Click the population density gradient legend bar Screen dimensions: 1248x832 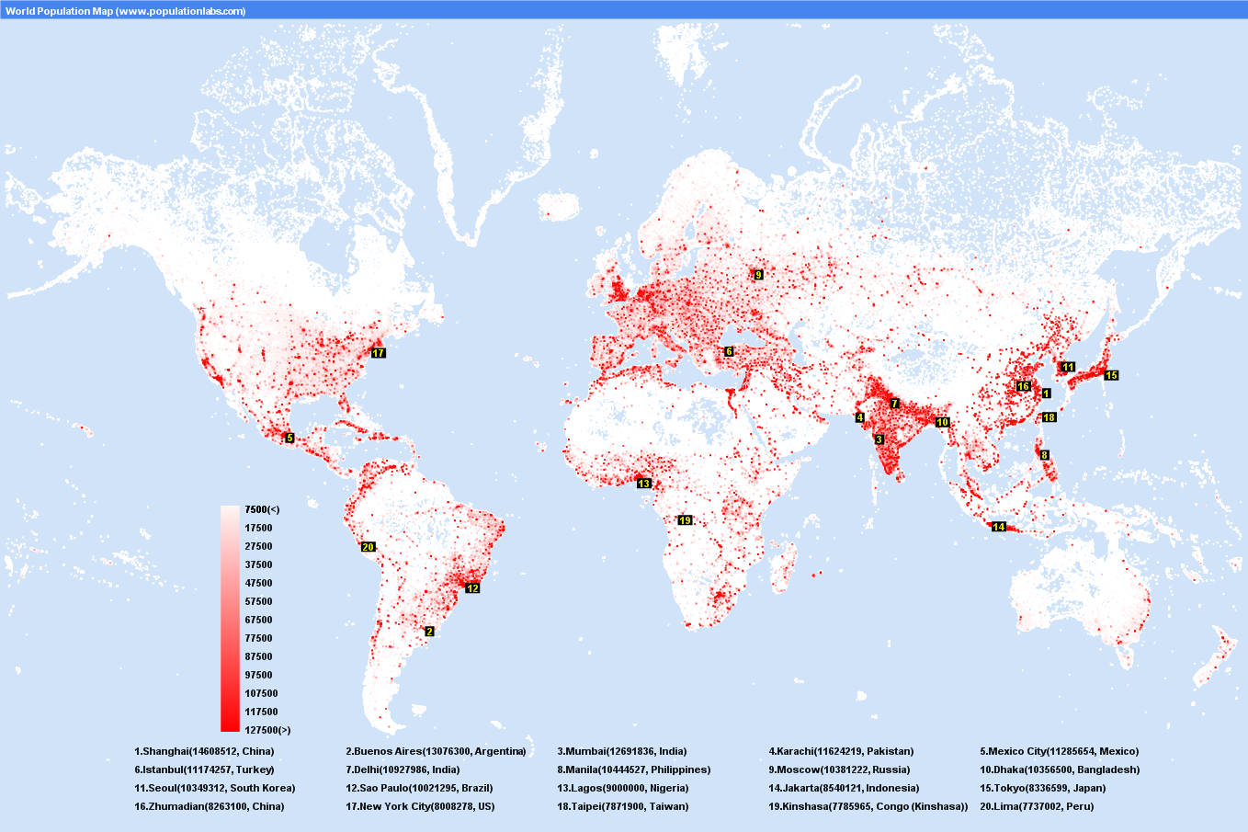click(230, 618)
